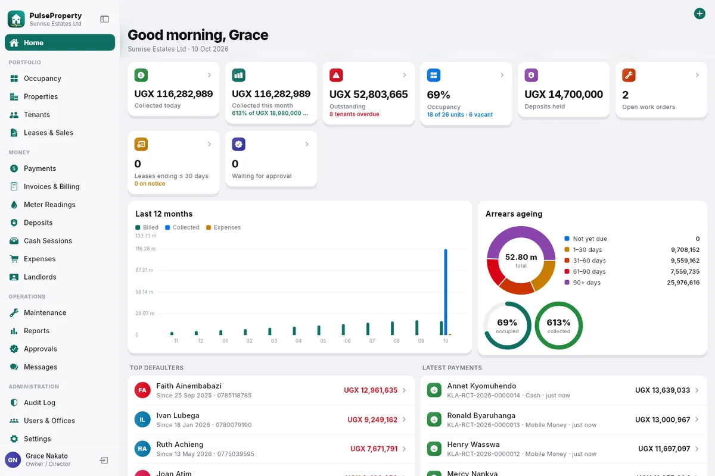Click the logout icon beside Grace Nakato
The height and width of the screenshot is (476, 715).
coord(104,460)
